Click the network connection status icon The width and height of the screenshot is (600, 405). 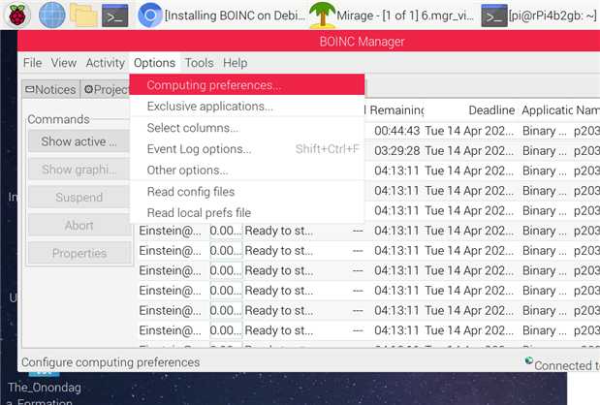529,362
